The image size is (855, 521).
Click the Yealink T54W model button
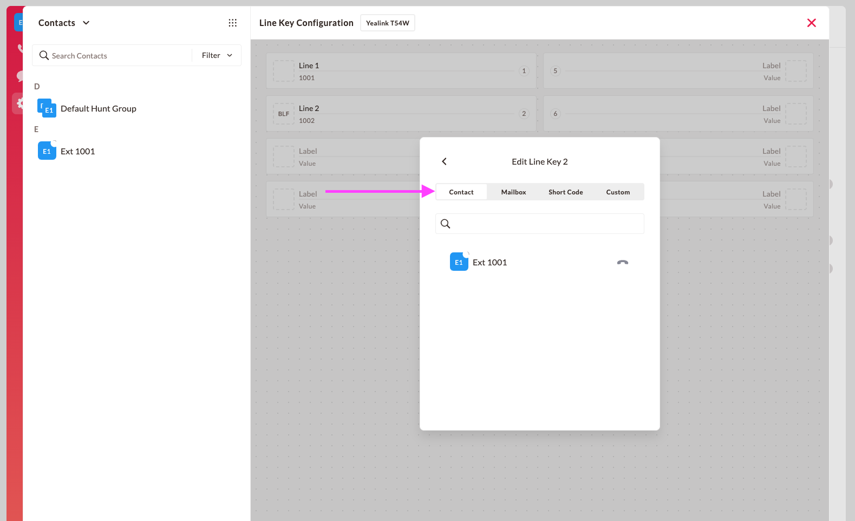point(388,23)
